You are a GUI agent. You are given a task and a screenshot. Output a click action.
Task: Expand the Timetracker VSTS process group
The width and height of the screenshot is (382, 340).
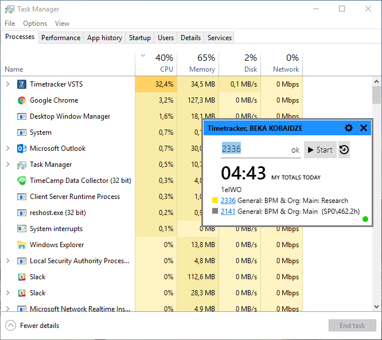coord(8,84)
